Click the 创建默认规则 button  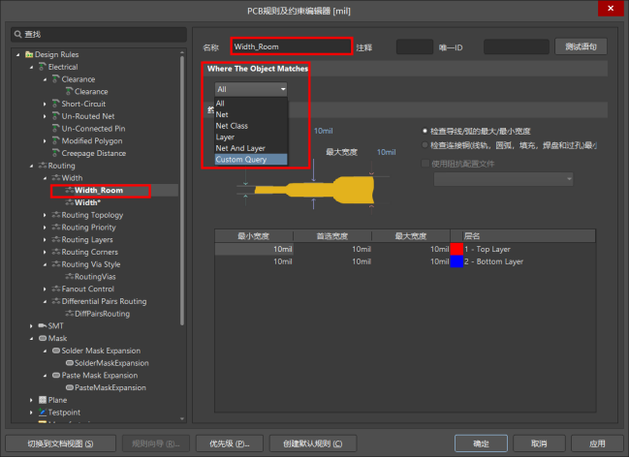click(x=312, y=443)
